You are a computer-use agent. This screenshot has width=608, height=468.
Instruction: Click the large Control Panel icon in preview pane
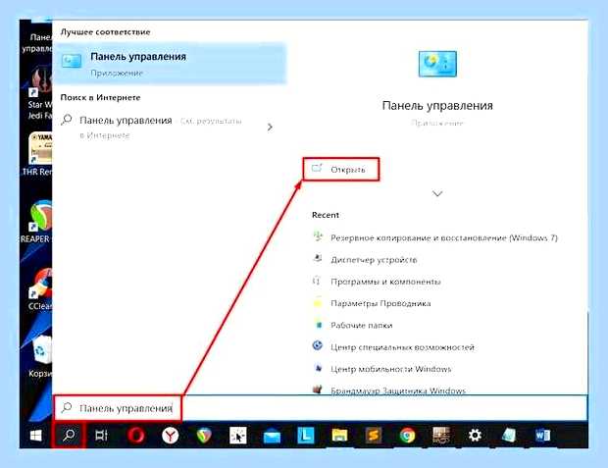pos(437,64)
